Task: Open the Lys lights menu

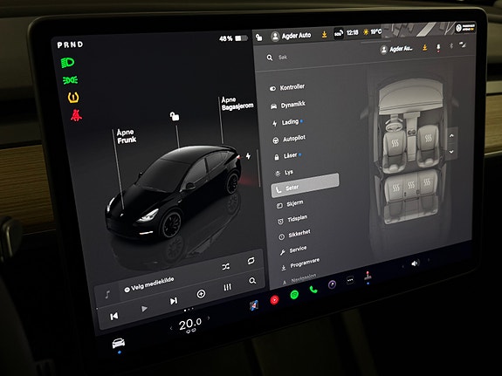Action: click(x=284, y=173)
